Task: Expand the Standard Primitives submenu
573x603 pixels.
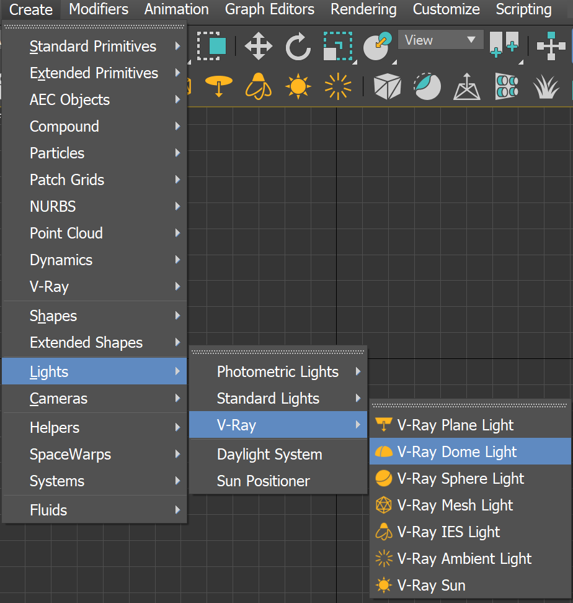Action: click(93, 46)
